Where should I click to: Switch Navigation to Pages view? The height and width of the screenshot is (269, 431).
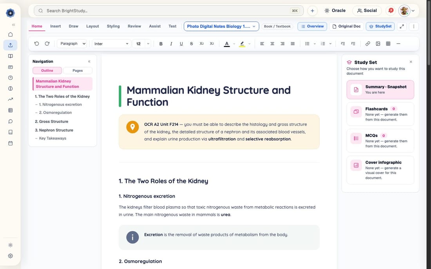[x=78, y=70]
